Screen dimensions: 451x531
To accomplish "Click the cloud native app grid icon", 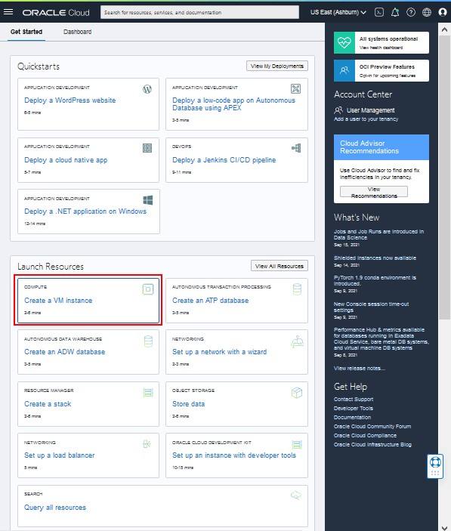I will 147,148.
